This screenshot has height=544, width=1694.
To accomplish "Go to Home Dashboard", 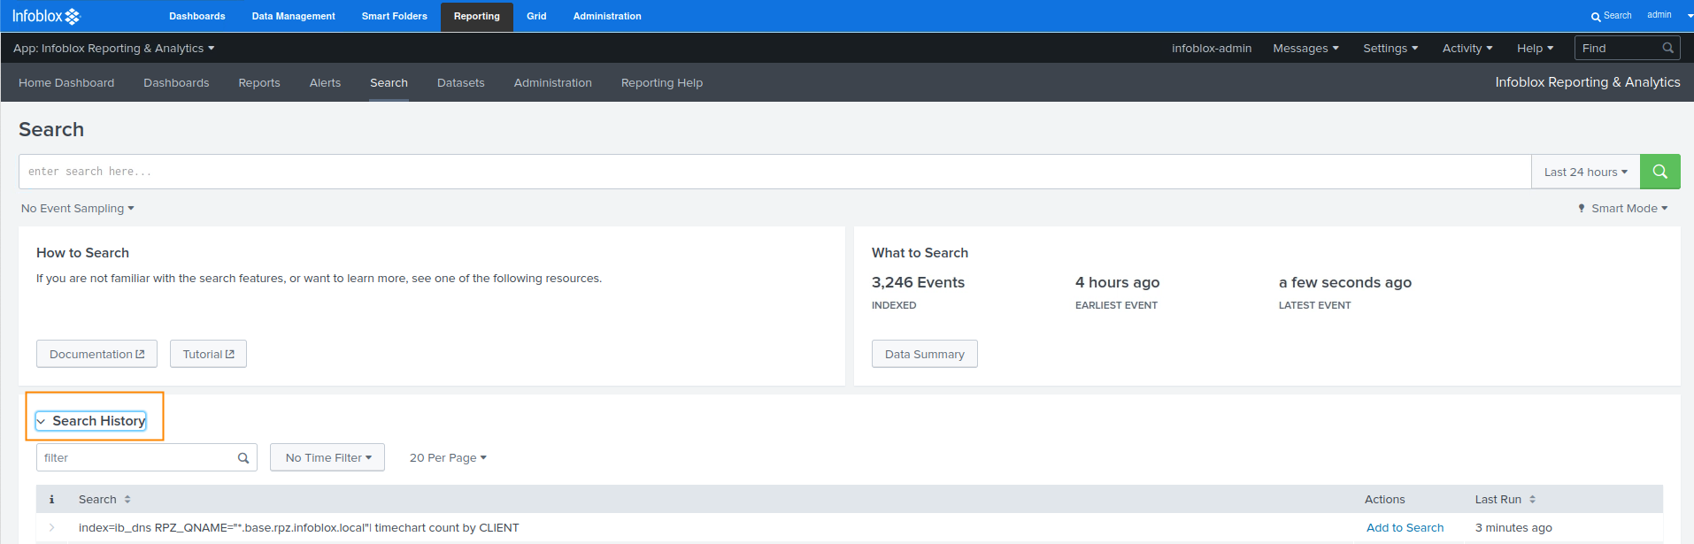I will click(66, 83).
